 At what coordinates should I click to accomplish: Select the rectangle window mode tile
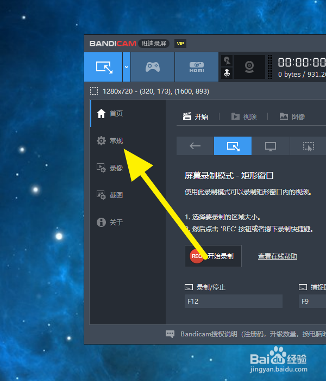click(233, 146)
